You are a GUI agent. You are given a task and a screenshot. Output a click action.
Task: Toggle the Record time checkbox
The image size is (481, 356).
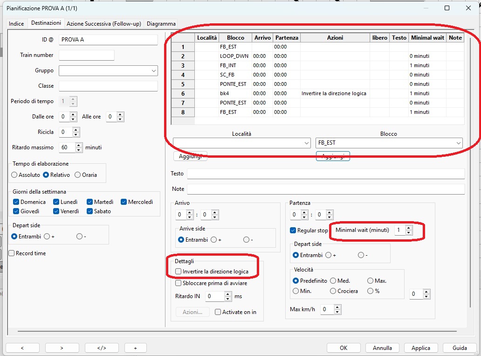12,253
